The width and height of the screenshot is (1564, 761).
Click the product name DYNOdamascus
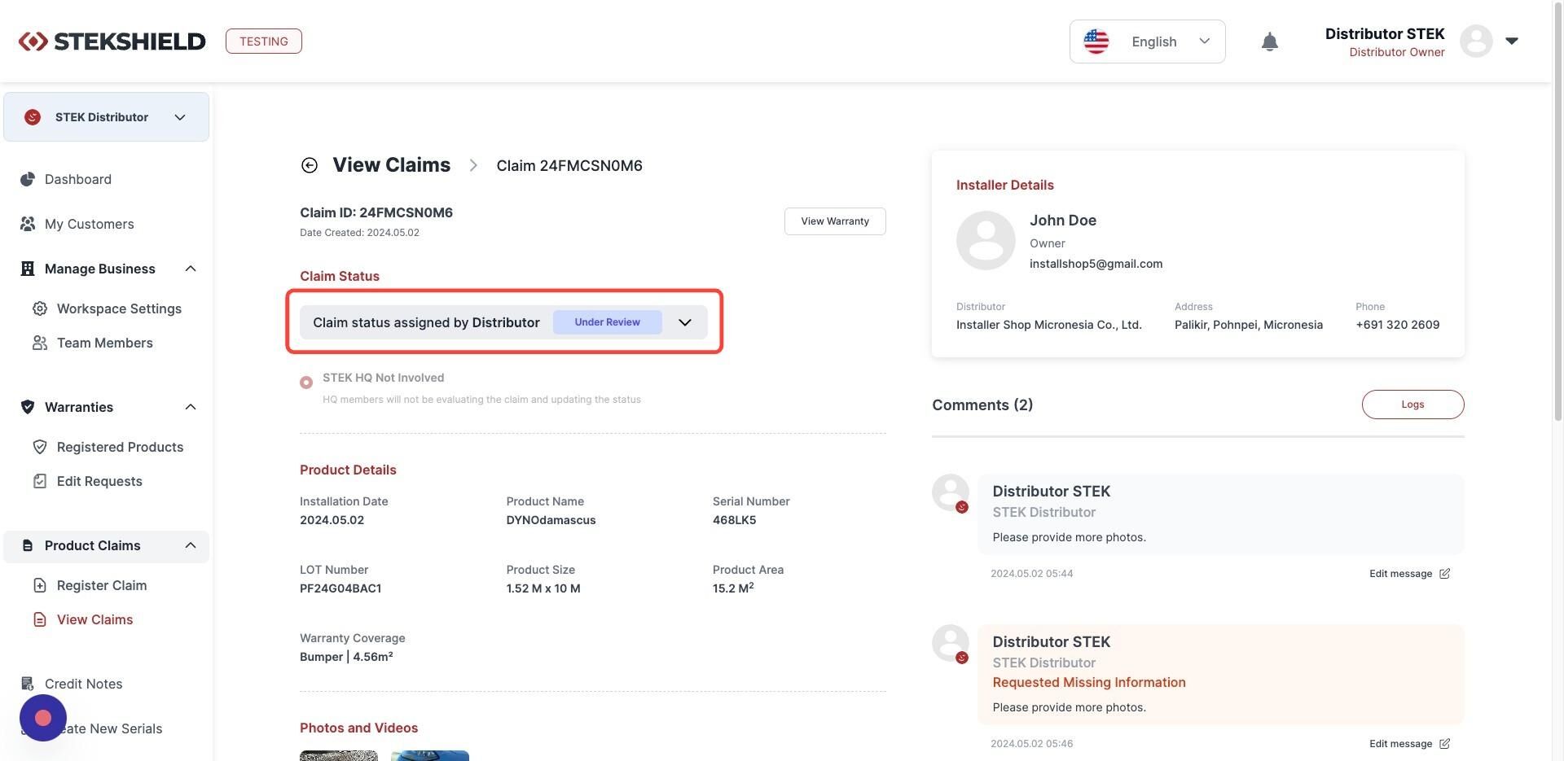pyautogui.click(x=551, y=520)
